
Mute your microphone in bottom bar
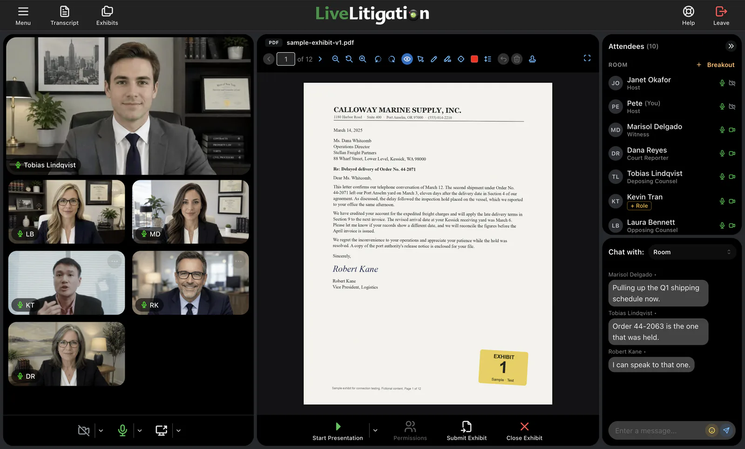[x=122, y=430]
